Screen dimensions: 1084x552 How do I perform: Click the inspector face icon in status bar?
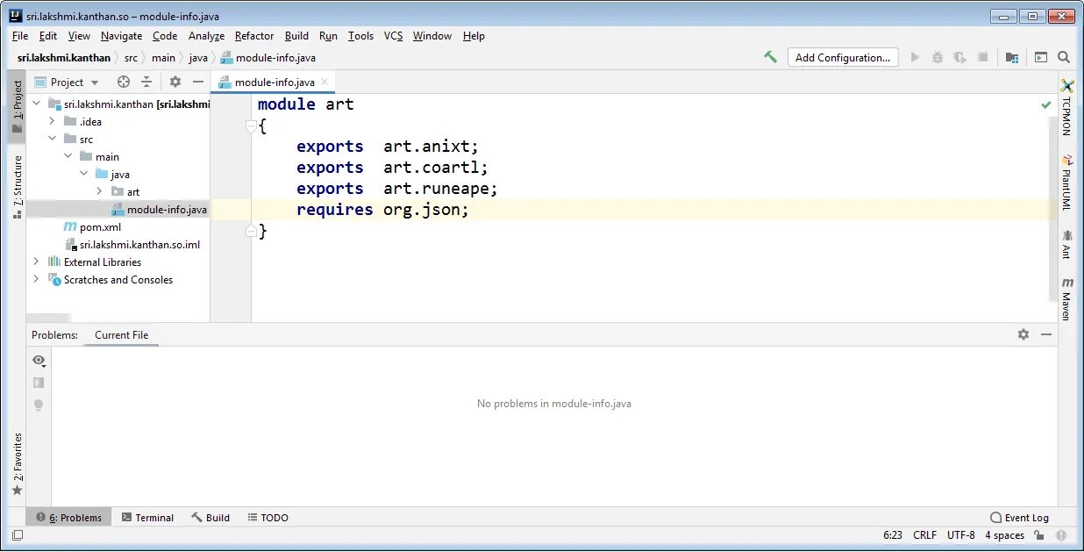tap(1062, 534)
